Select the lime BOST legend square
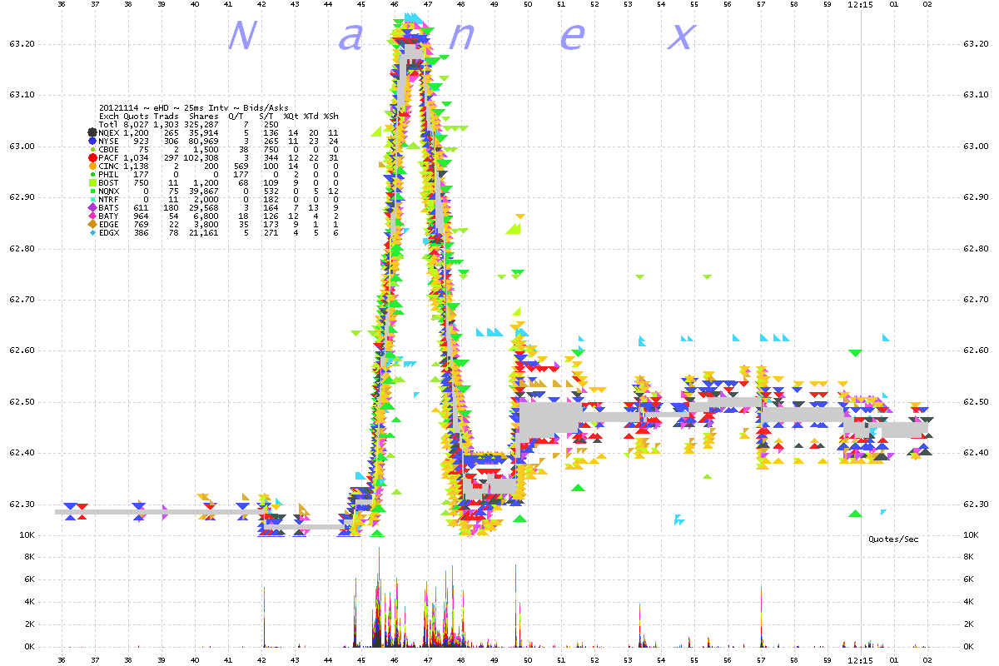The width and height of the screenshot is (999, 666). pyautogui.click(x=92, y=183)
